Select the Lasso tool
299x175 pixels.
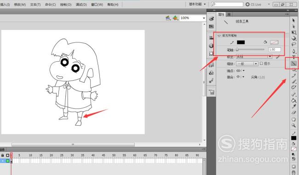pos(293,44)
